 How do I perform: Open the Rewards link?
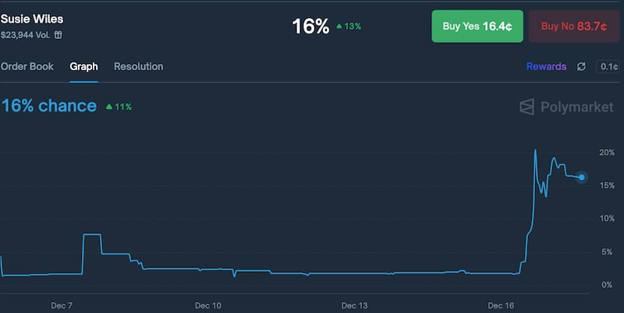(546, 66)
